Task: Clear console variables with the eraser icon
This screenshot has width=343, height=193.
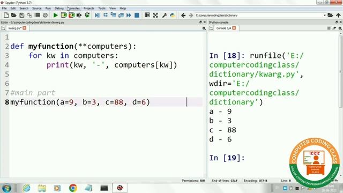Action: (334, 28)
